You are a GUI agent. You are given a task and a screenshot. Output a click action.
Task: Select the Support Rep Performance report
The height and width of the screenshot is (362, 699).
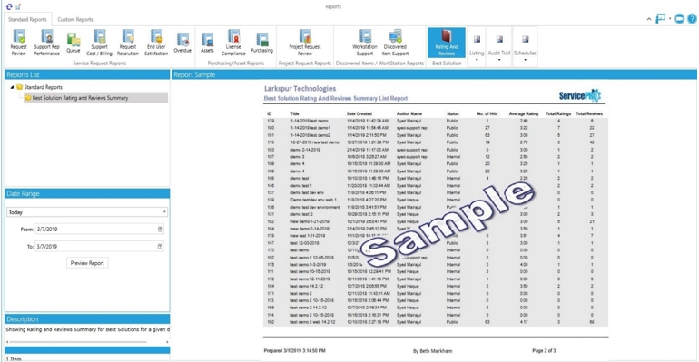pyautogui.click(x=47, y=43)
